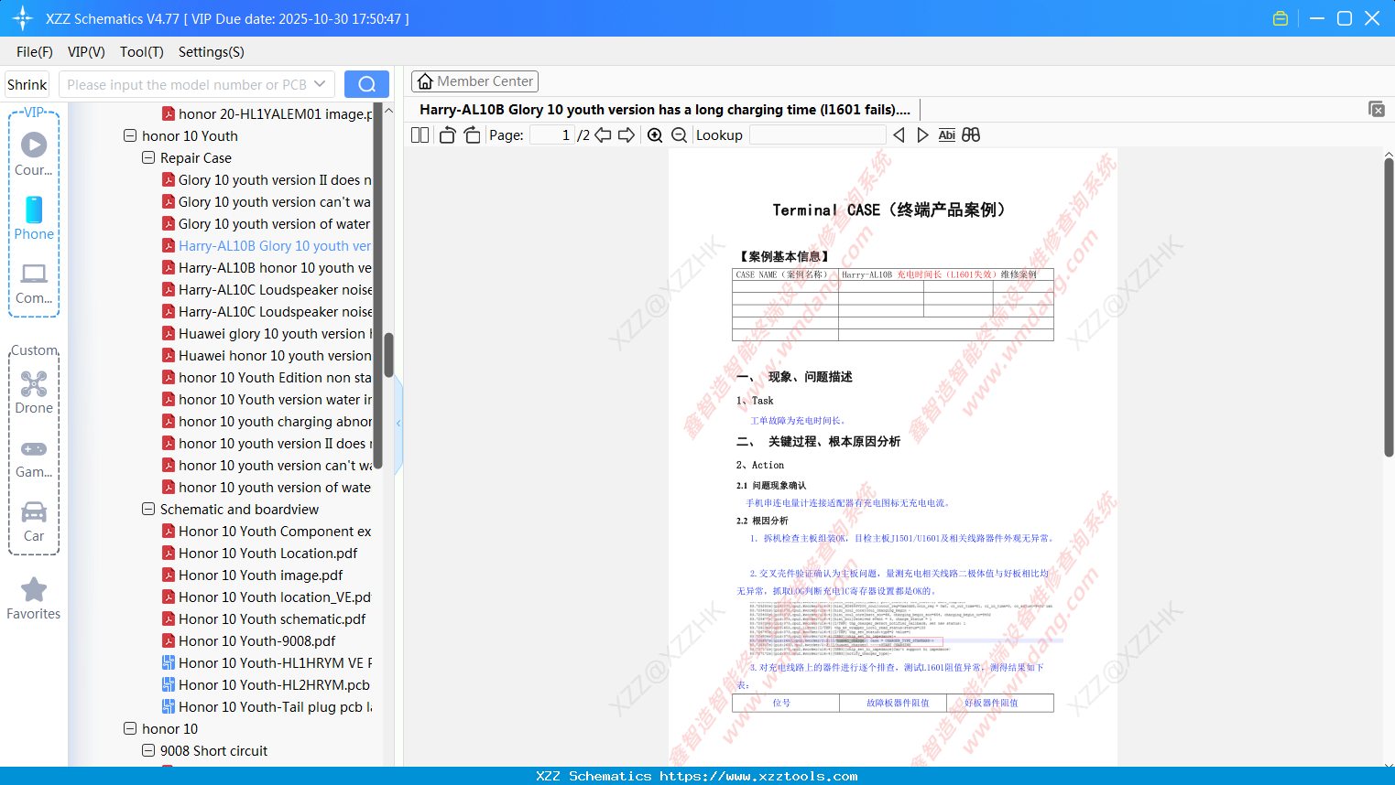Open 'Glory 10 youth version of water' PDF
The width and height of the screenshot is (1395, 785).
pyautogui.click(x=267, y=223)
